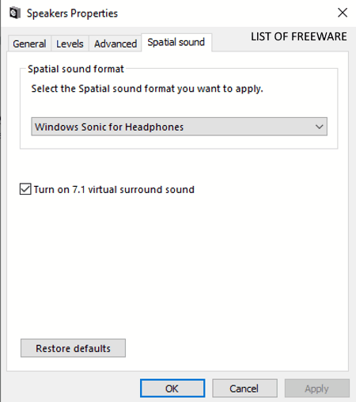Viewport: 356px width, 402px height.
Task: Select the Spatial sound tab
Action: [176, 42]
